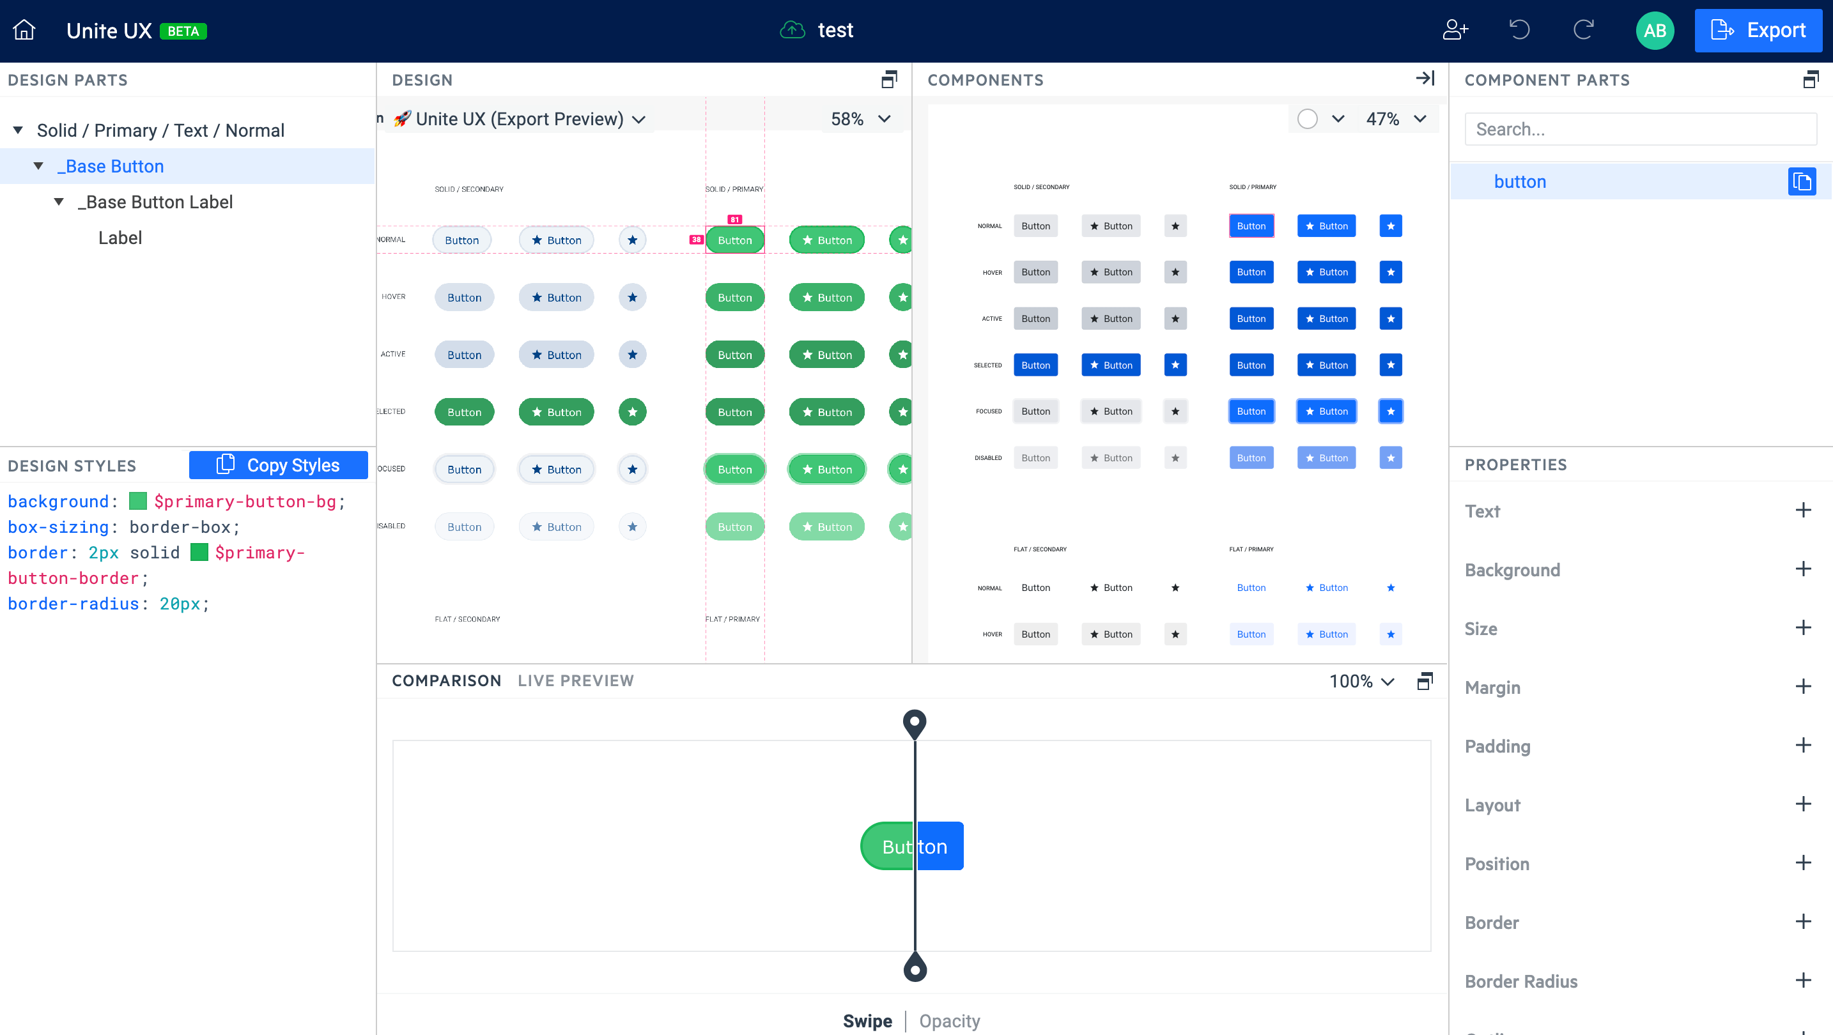Pop out the Component Parts panel
The image size is (1833, 1035).
pos(1811,80)
